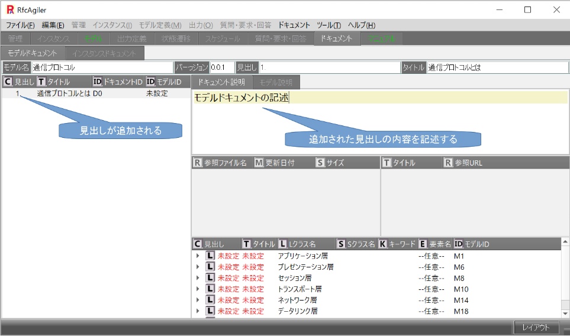Open the 編集(E) menu

click(53, 25)
